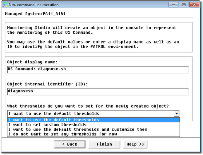Viewport: 203px width, 155px height.
Task: Go to the previous step with Back
Action: click(69, 144)
